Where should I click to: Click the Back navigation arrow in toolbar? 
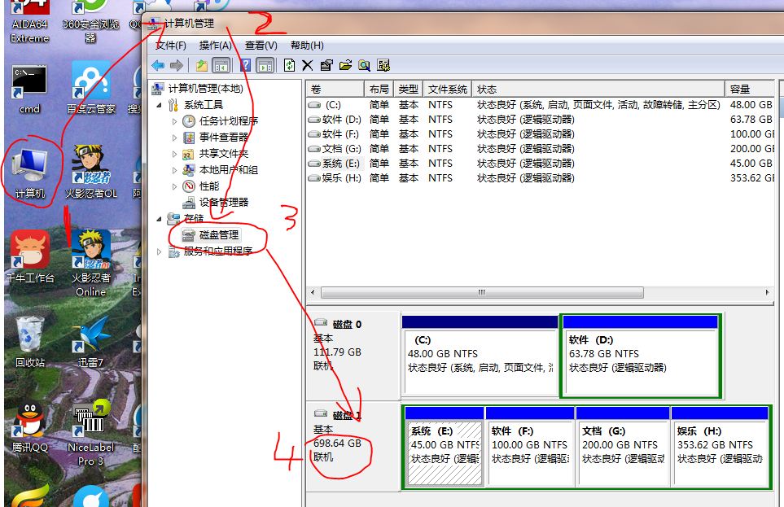[158, 64]
